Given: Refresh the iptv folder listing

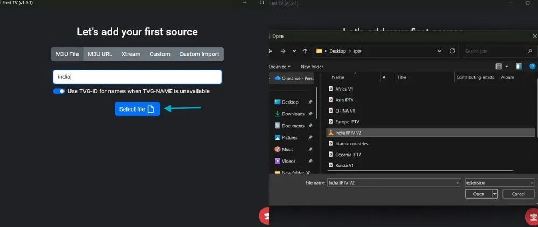Looking at the screenshot, I should tap(452, 51).
